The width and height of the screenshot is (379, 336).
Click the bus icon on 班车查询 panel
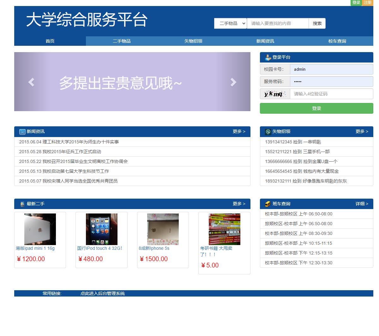(267, 204)
